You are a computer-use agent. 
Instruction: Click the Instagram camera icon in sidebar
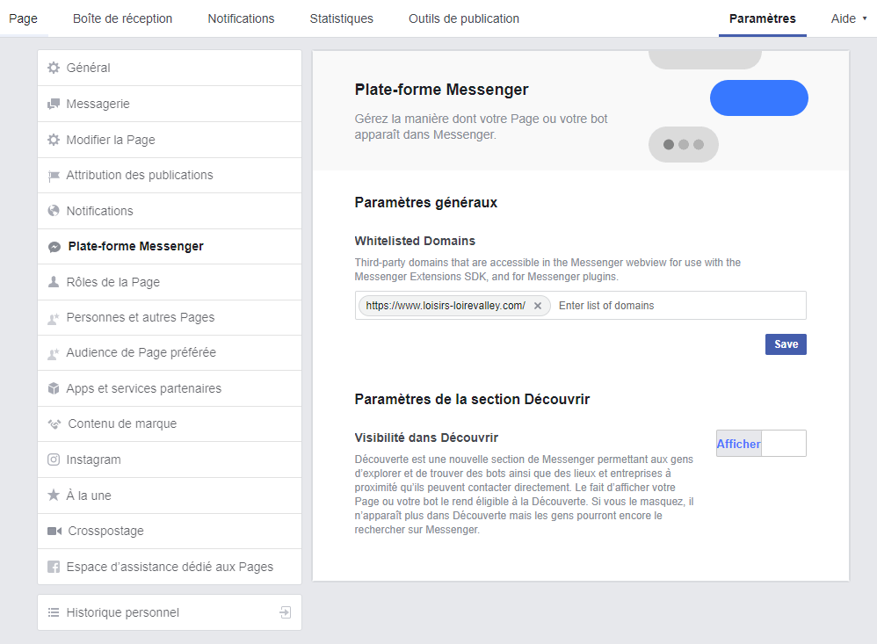coord(54,459)
